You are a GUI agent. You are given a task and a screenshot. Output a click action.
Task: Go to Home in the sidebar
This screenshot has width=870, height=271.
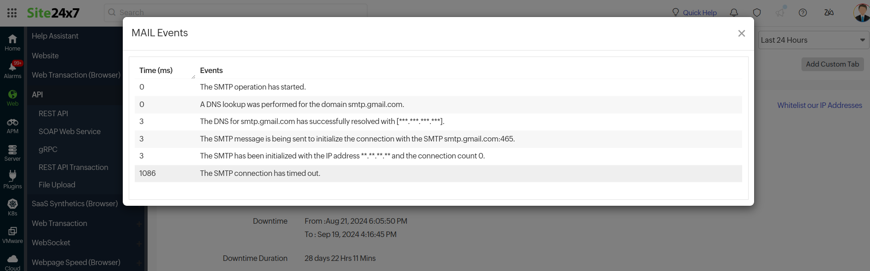(12, 42)
